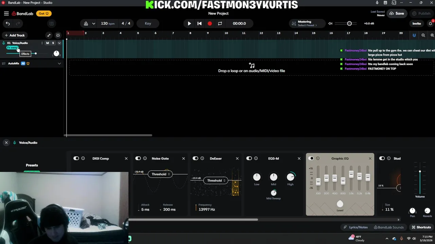Show info for Graphic EQ effect
Viewport: 435px width, 244px height.
[x=318, y=158]
